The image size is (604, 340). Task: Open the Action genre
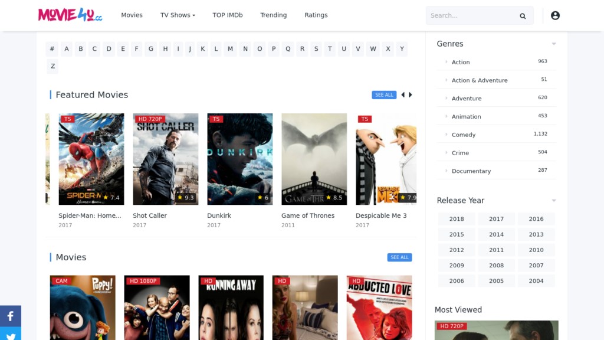pyautogui.click(x=461, y=62)
